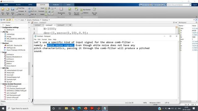198x111 pixels.
Task: Collapse the JPG File group
Action: click(x=1, y=32)
